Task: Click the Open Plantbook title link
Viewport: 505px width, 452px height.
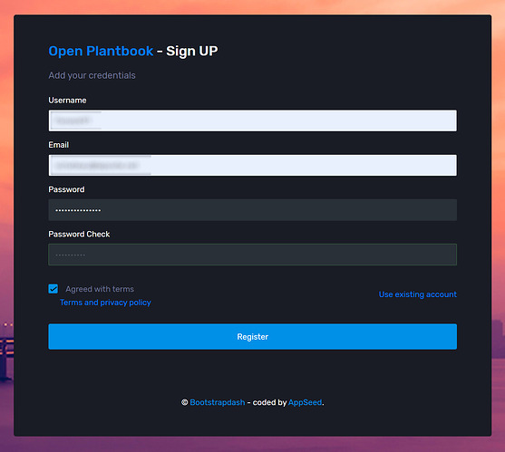Action: coord(101,51)
